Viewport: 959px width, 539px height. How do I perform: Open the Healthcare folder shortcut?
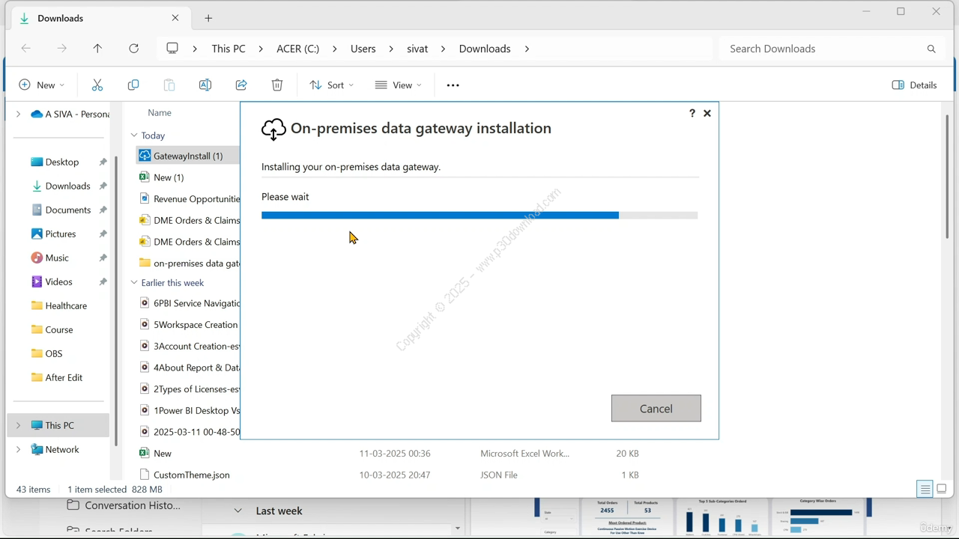66,306
